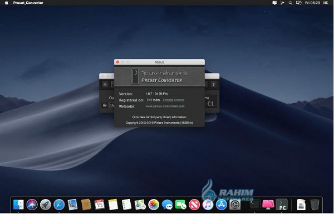Open App Store from the Dock
The height and width of the screenshot is (214, 334).
[x=222, y=205]
